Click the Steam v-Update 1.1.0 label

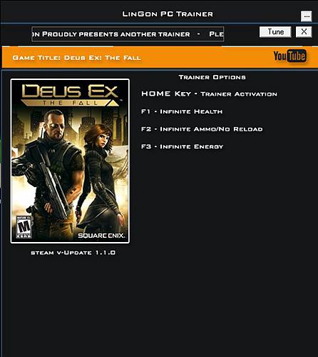73,253
